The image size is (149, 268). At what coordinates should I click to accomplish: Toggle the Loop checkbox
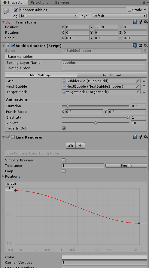(x=64, y=171)
